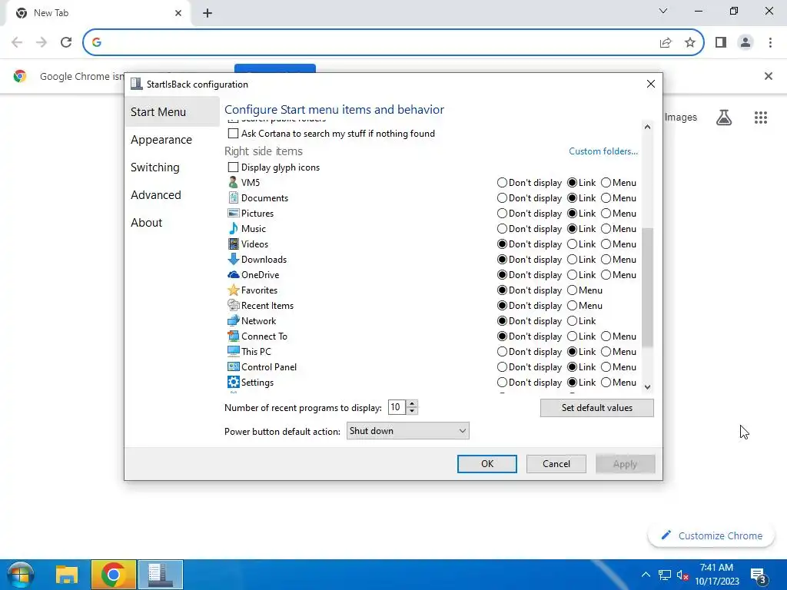Open Chrome tab search chevron
Screen dimensions: 787x590
[663, 11]
